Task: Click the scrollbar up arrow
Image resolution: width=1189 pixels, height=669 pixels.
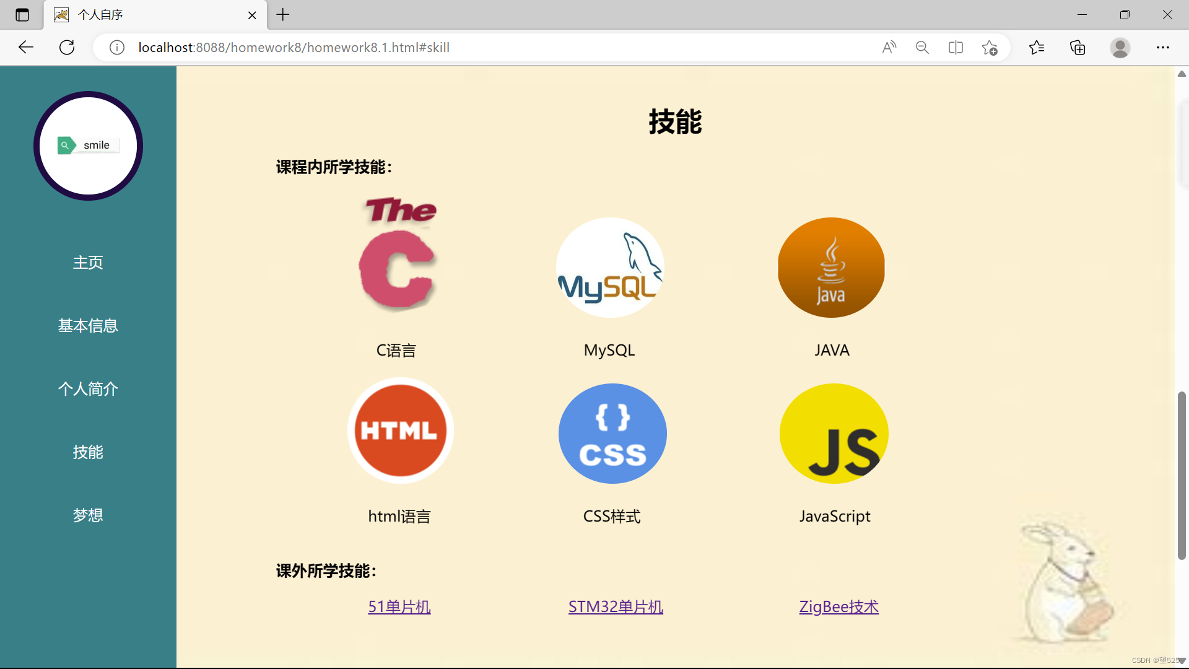Action: click(1182, 74)
